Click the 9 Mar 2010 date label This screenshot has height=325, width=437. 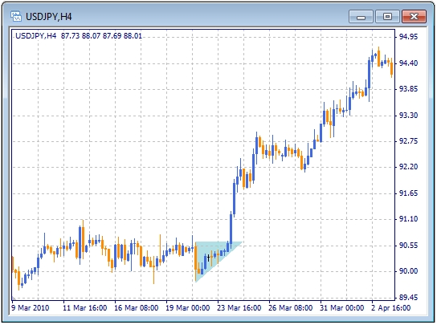(x=30, y=307)
